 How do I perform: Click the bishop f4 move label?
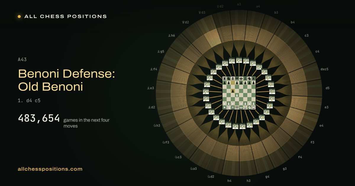[x=154, y=69]
